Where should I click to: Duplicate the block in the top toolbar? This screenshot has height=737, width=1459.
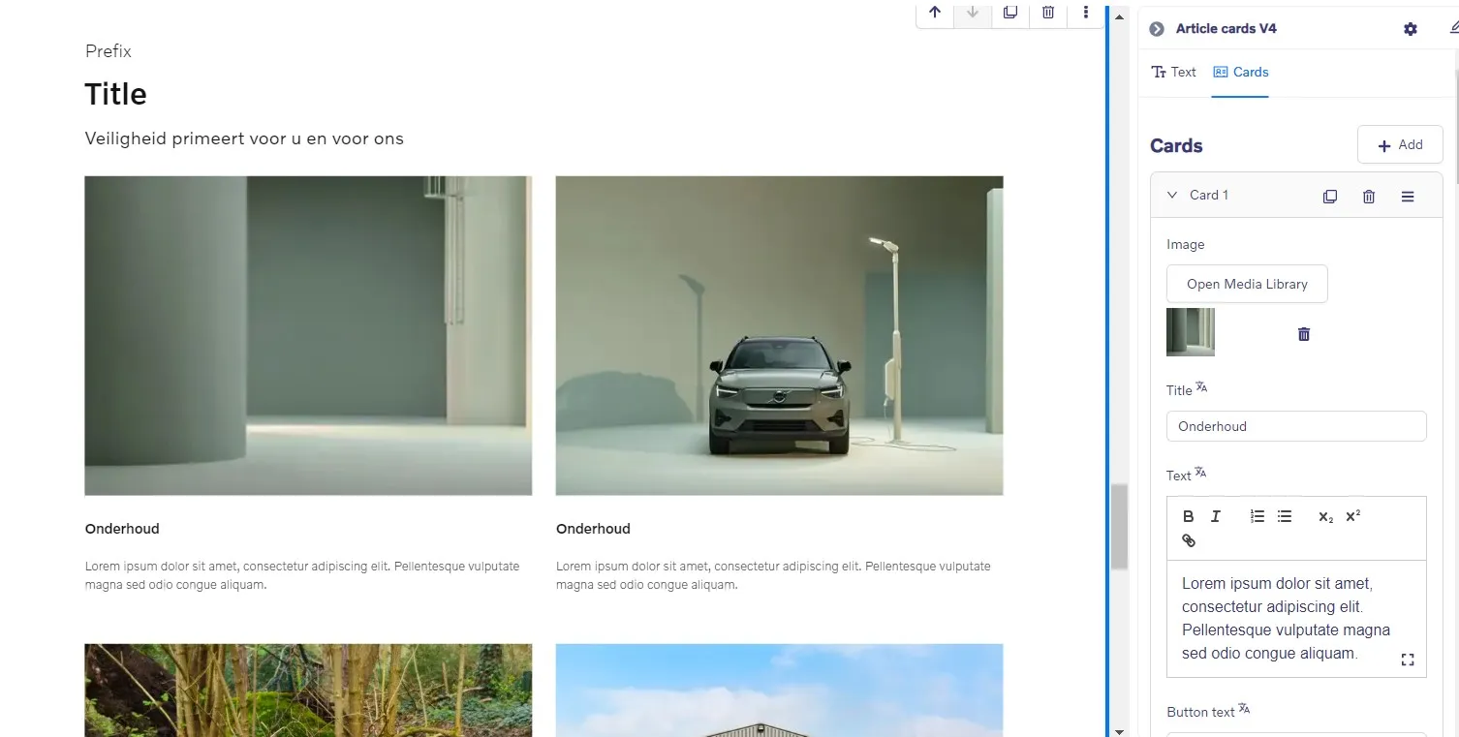1010,13
